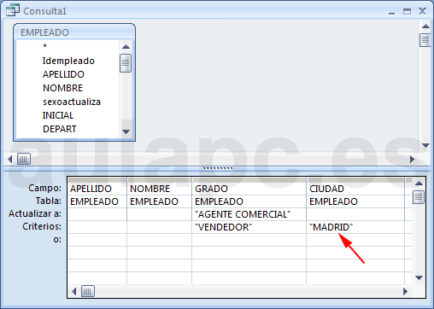
Task: Click the 'o:' row cell under CIUDAD
Action: (355, 240)
